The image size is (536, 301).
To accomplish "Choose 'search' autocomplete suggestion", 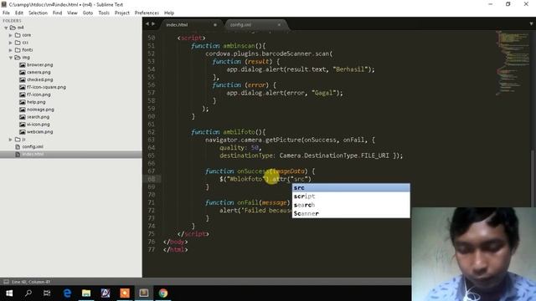I will 351,205.
